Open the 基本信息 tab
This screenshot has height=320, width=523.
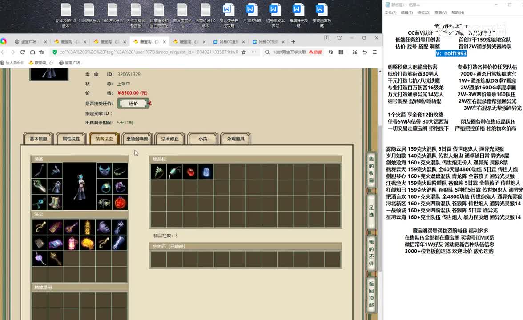(38, 139)
